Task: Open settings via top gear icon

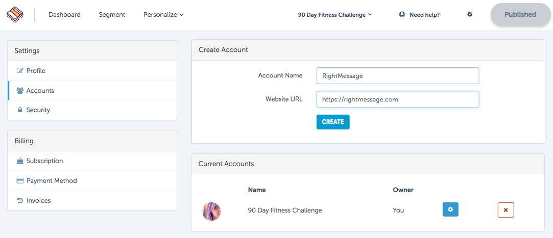Action: click(x=470, y=14)
